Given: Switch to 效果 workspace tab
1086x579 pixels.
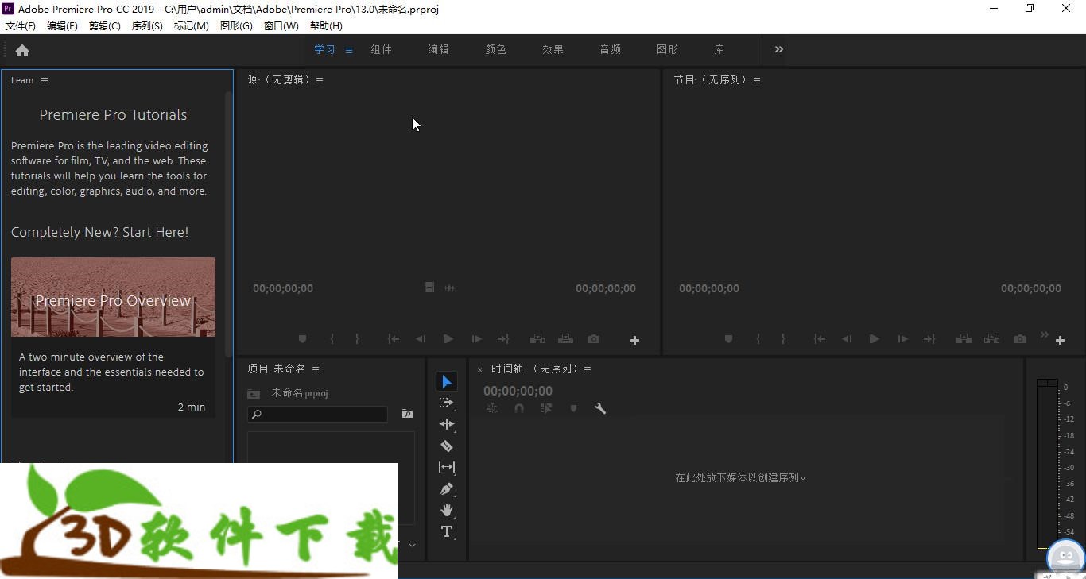Looking at the screenshot, I should click(553, 49).
